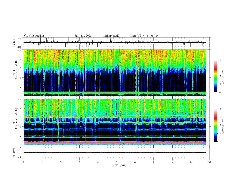Click the ch.2 'Frequency (kHz)' axis label
Screen dimensions: 236x182
coord(16,118)
